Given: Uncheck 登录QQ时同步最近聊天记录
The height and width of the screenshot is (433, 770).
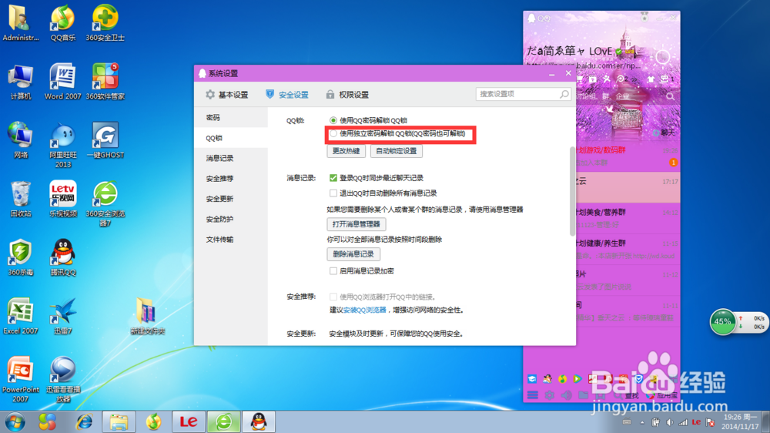Looking at the screenshot, I should tap(333, 178).
